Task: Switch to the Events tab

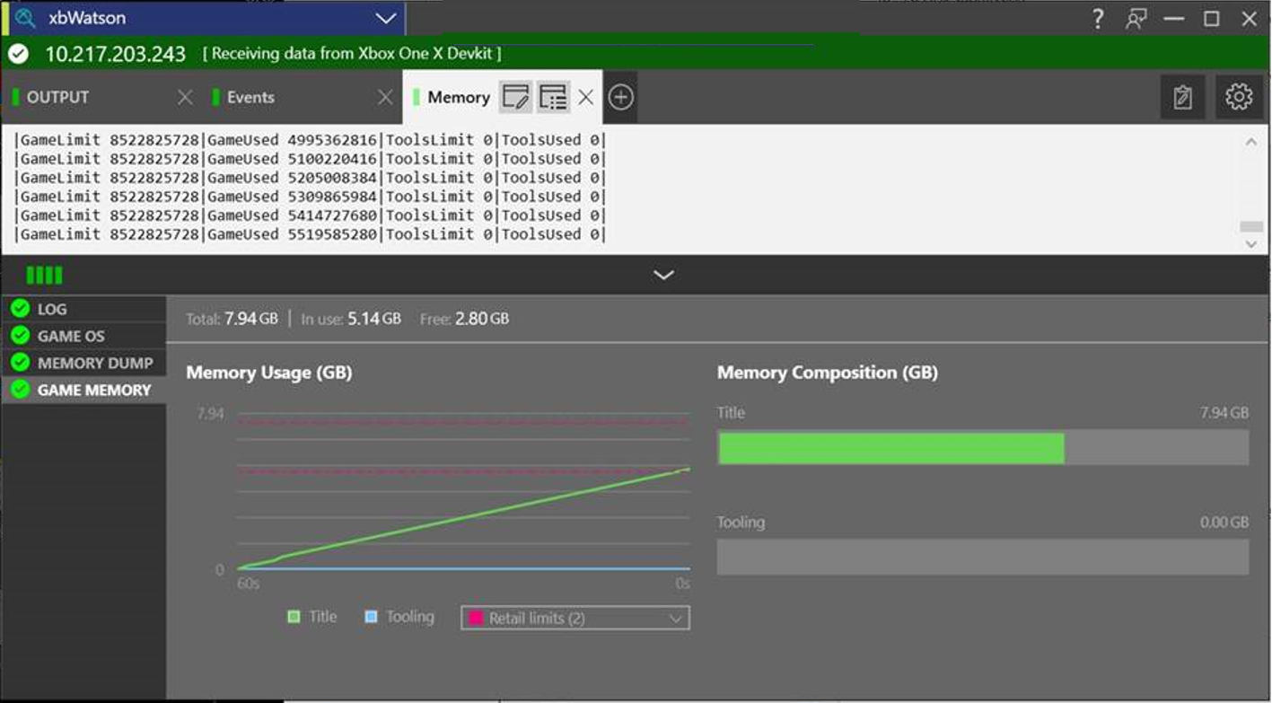Action: (x=250, y=97)
